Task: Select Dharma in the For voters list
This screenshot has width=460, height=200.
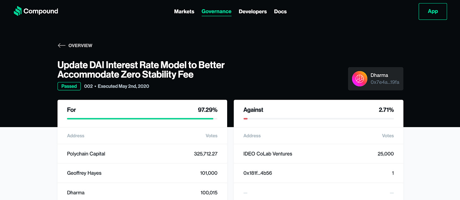Action: pos(76,192)
